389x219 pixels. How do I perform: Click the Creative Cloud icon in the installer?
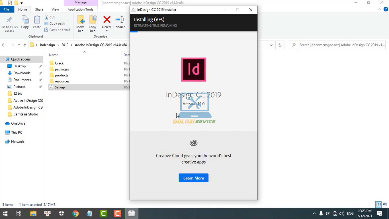[193, 143]
